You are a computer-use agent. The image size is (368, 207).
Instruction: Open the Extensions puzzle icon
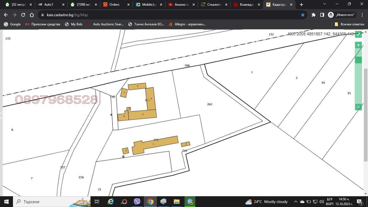point(313,15)
